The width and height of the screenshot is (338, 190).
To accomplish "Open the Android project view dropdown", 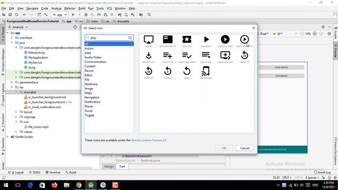I will coord(18,27).
